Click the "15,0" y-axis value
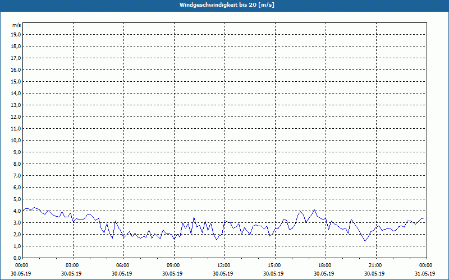449x280 pixels. tap(16, 81)
